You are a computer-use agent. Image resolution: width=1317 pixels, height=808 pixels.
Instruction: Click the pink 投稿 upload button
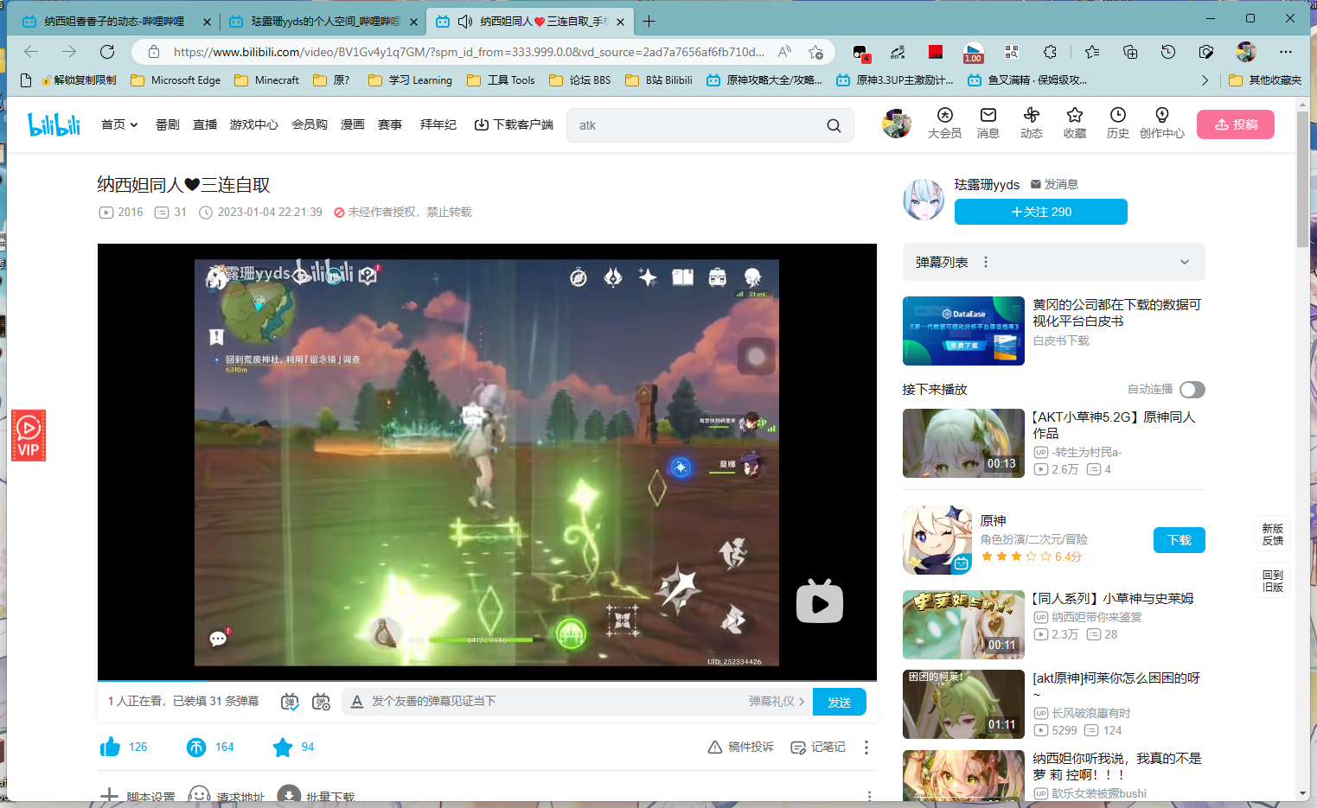(1236, 124)
